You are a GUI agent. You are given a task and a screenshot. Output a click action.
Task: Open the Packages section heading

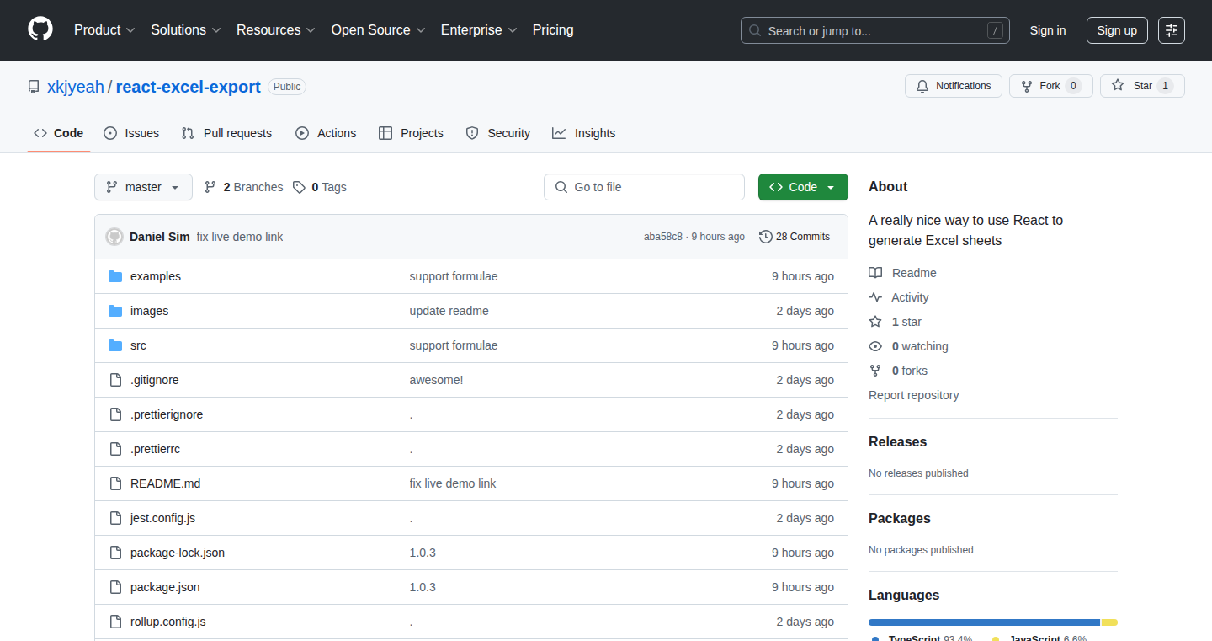[900, 518]
